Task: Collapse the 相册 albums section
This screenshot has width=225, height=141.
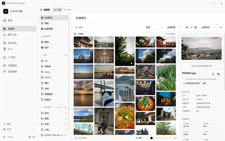Action: [x=42, y=107]
